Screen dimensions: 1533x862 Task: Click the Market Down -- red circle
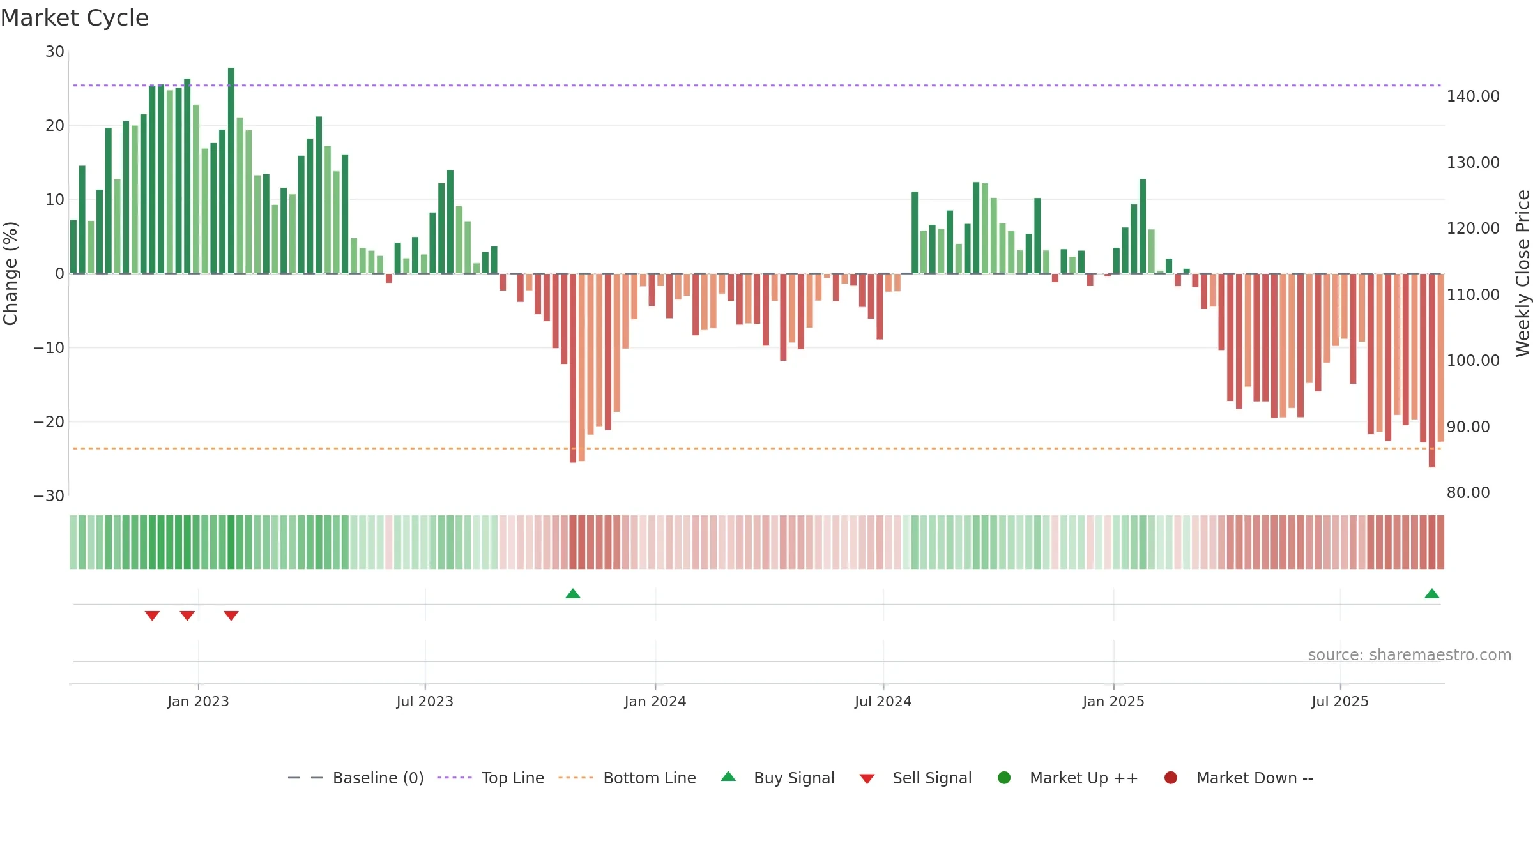pyautogui.click(x=1171, y=778)
